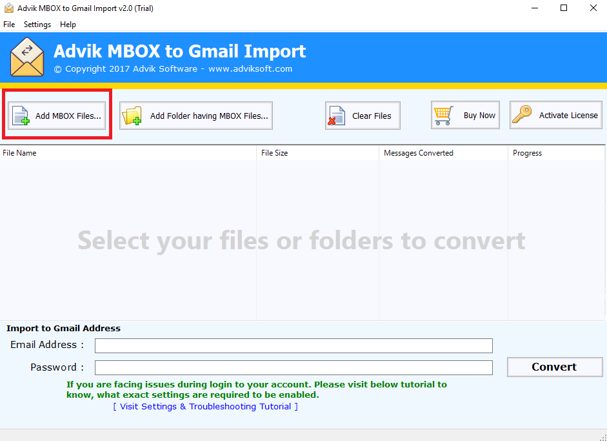Image resolution: width=607 pixels, height=441 pixels.
Task: Click the Clear Files button
Action: coord(363,114)
